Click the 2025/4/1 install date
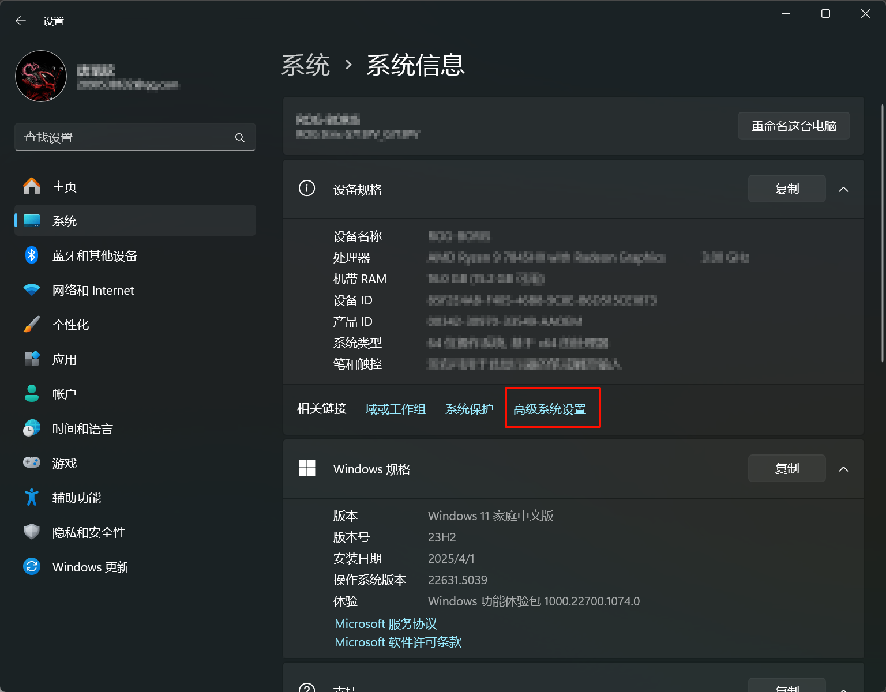886x692 pixels. point(451,558)
